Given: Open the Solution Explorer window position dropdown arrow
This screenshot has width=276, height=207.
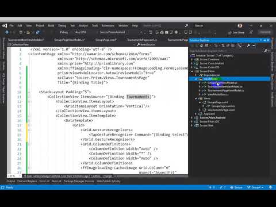Looking at the screenshot, I should 261,40.
